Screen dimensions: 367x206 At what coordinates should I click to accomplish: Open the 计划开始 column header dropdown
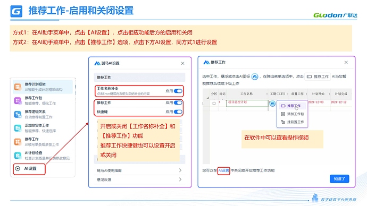click(x=329, y=94)
